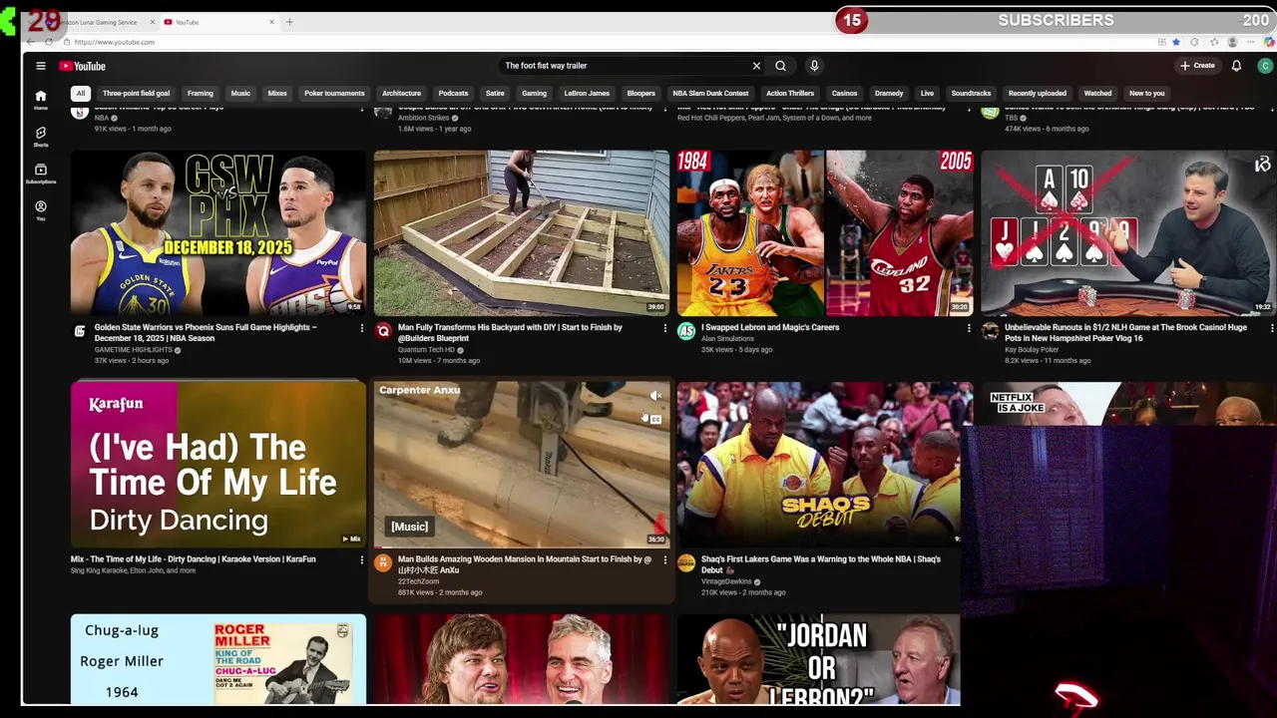Select the Framing chip
1277x718 pixels.
pos(201,94)
